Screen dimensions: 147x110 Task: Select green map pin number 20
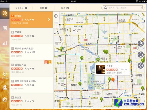(61, 49)
